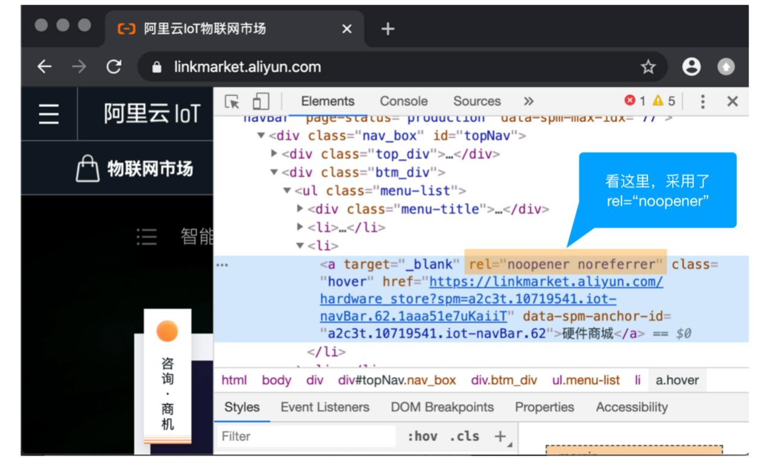Show more DevTools panels chevron
The image size is (777, 476).
pyautogui.click(x=528, y=101)
